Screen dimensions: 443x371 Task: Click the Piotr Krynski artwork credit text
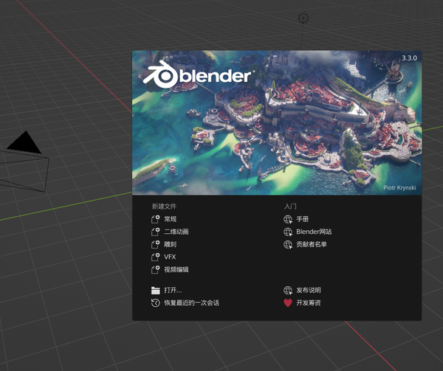tap(399, 188)
